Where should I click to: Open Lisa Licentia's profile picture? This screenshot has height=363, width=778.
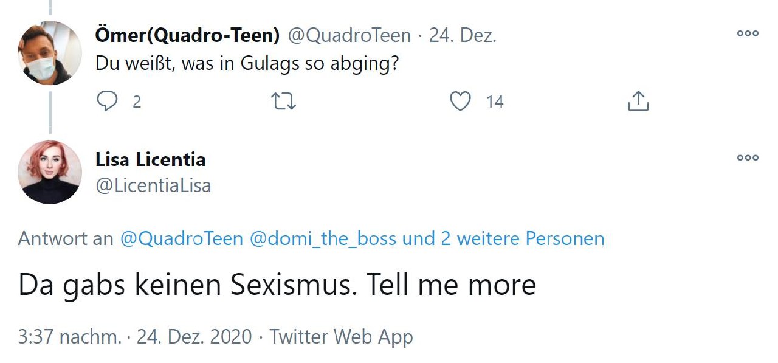click(x=50, y=172)
